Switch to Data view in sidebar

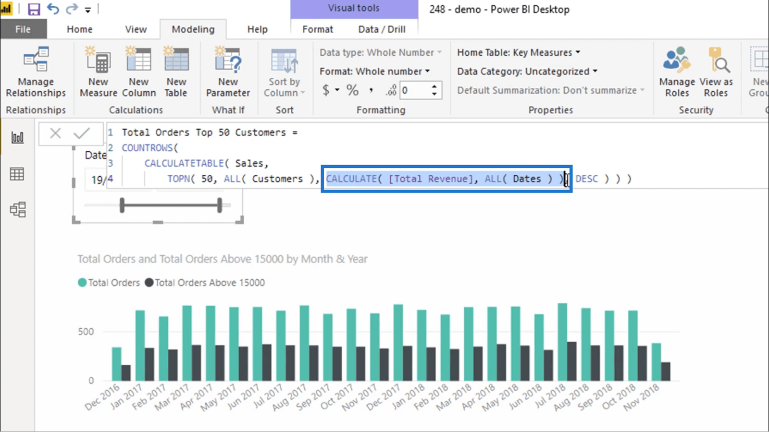[17, 174]
